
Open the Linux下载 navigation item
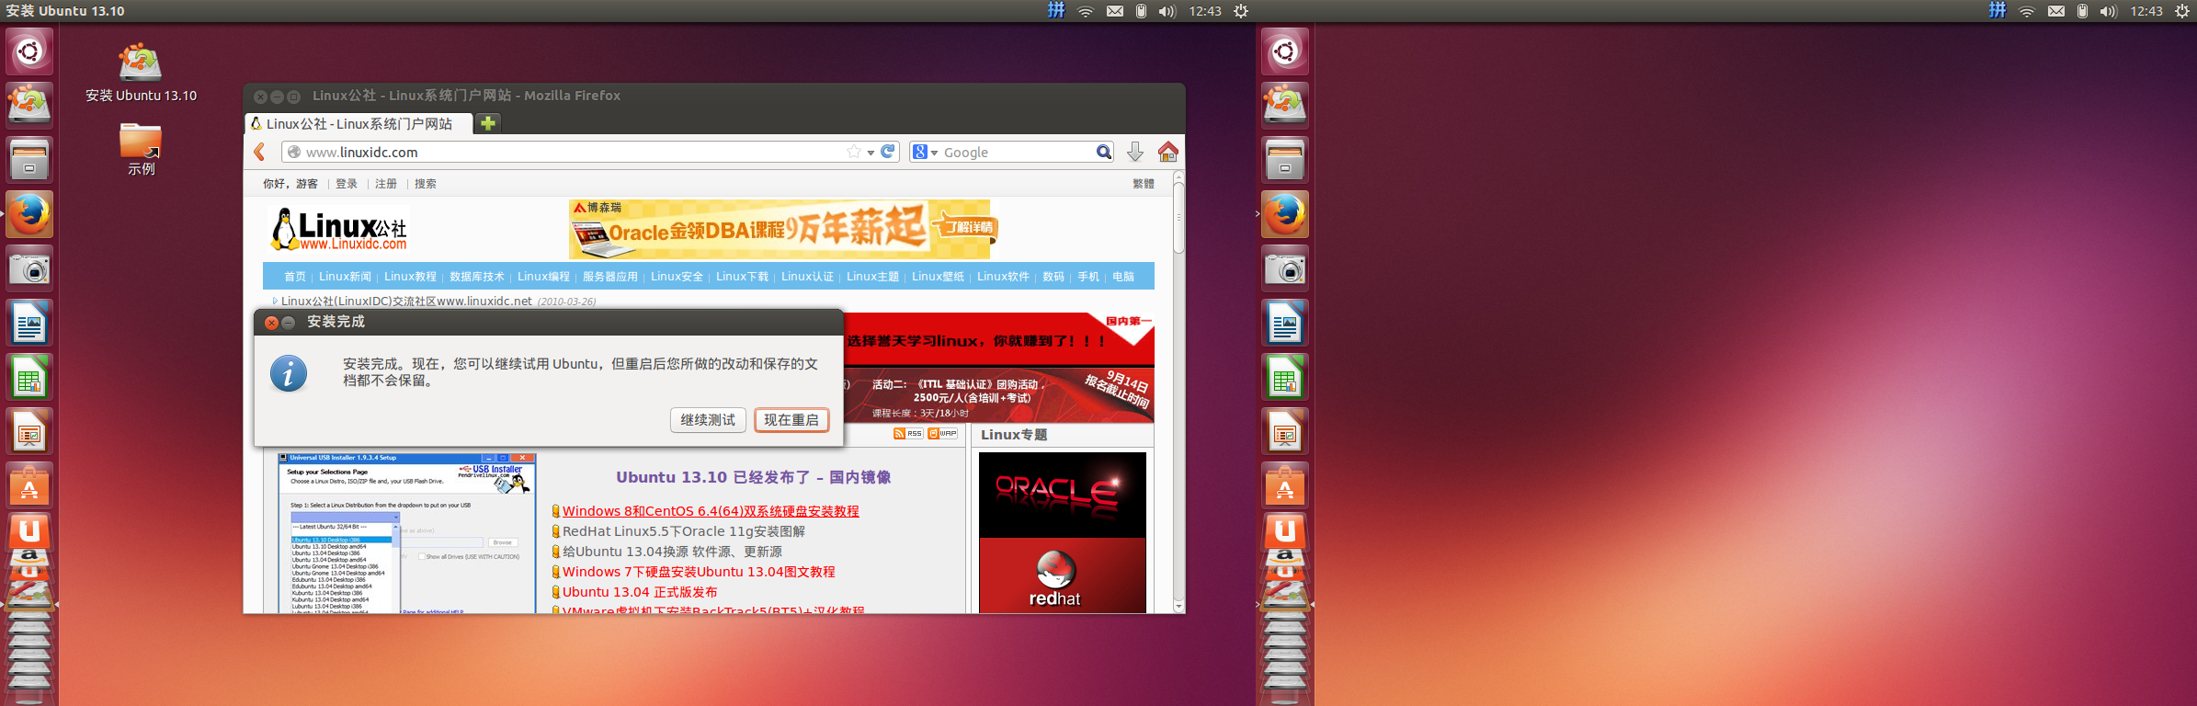tap(742, 276)
